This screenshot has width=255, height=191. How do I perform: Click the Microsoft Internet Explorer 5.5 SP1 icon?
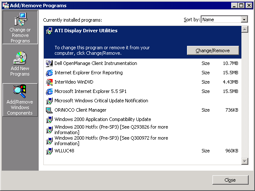point(49,92)
